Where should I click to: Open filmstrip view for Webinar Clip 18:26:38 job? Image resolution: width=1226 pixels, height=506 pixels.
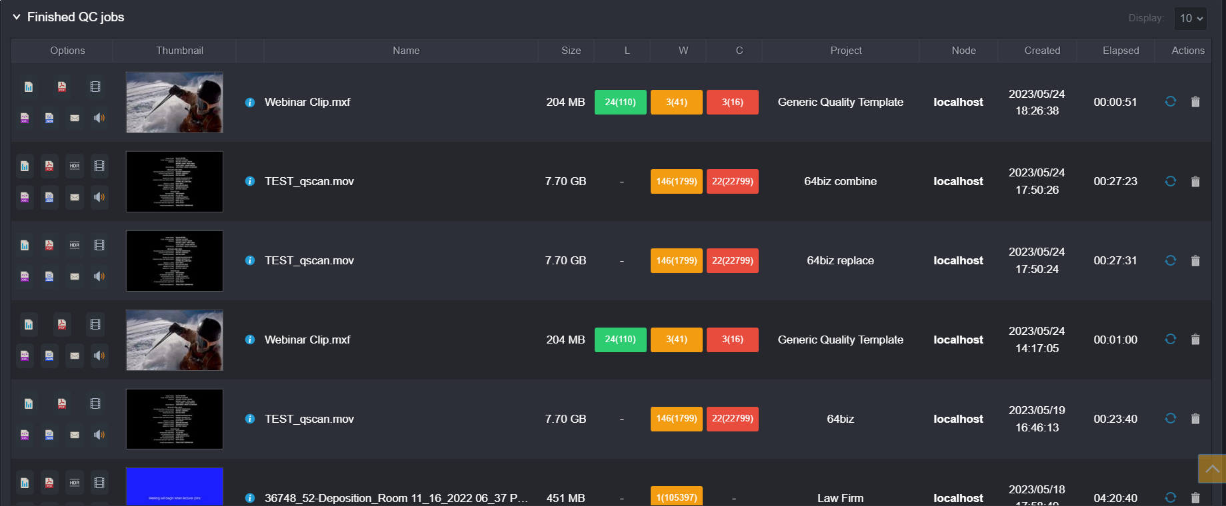(95, 87)
